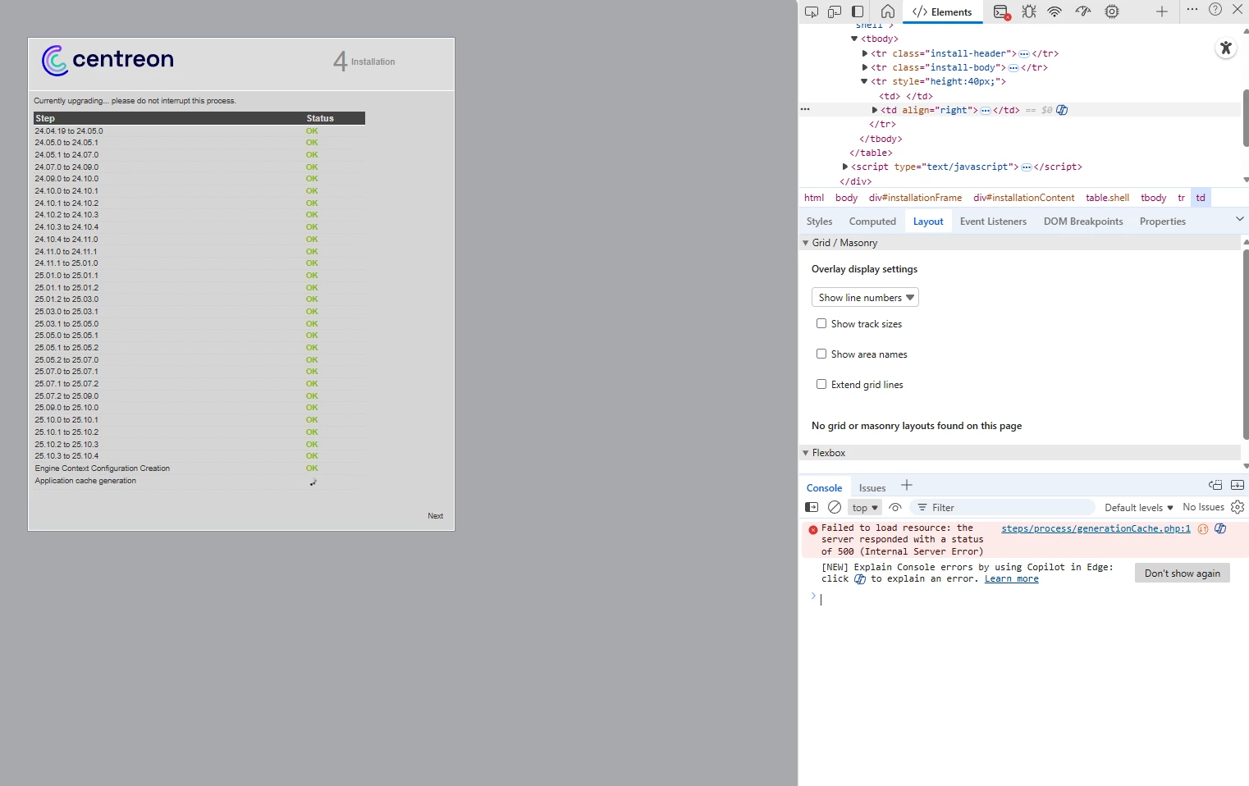
Task: Activate the inspect element picker tool
Action: pos(811,11)
